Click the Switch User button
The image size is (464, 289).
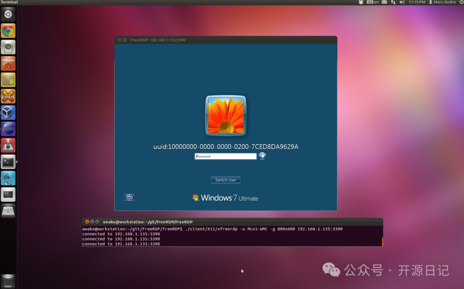[x=226, y=180]
